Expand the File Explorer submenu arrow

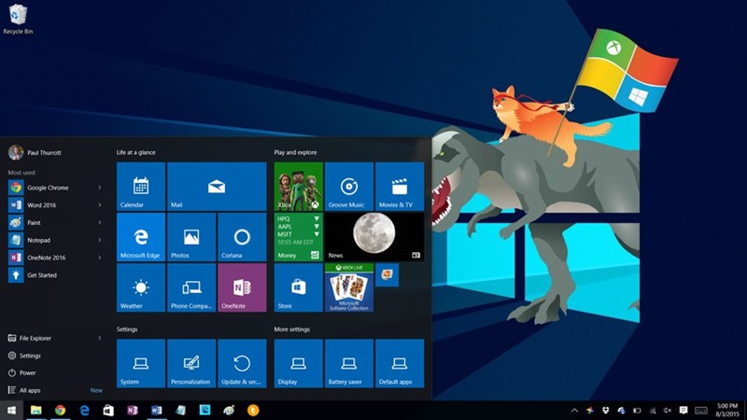click(100, 338)
